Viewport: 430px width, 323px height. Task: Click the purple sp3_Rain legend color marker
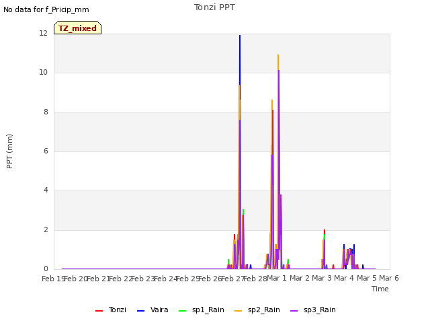pos(294,311)
